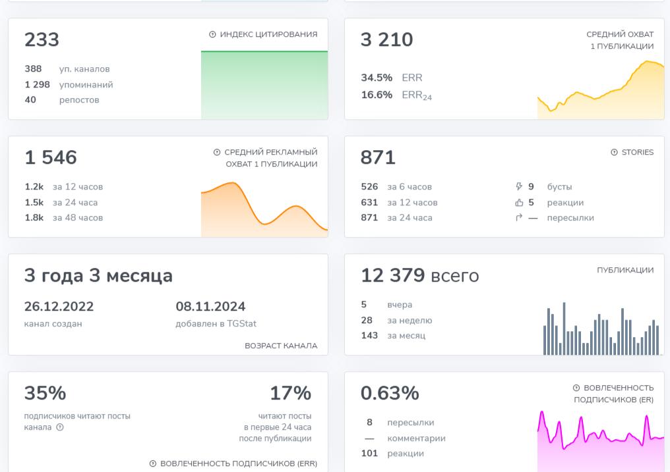Viewport: 670px width, 472px height.
Task: Click info icon beside Вовлеченность подписчиков (ERR)
Action: (x=153, y=463)
